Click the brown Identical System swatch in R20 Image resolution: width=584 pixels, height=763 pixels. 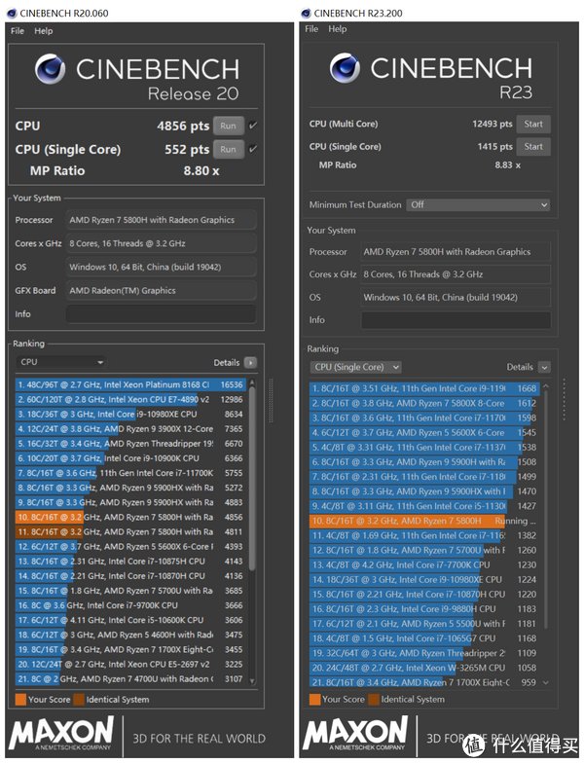coord(79,699)
